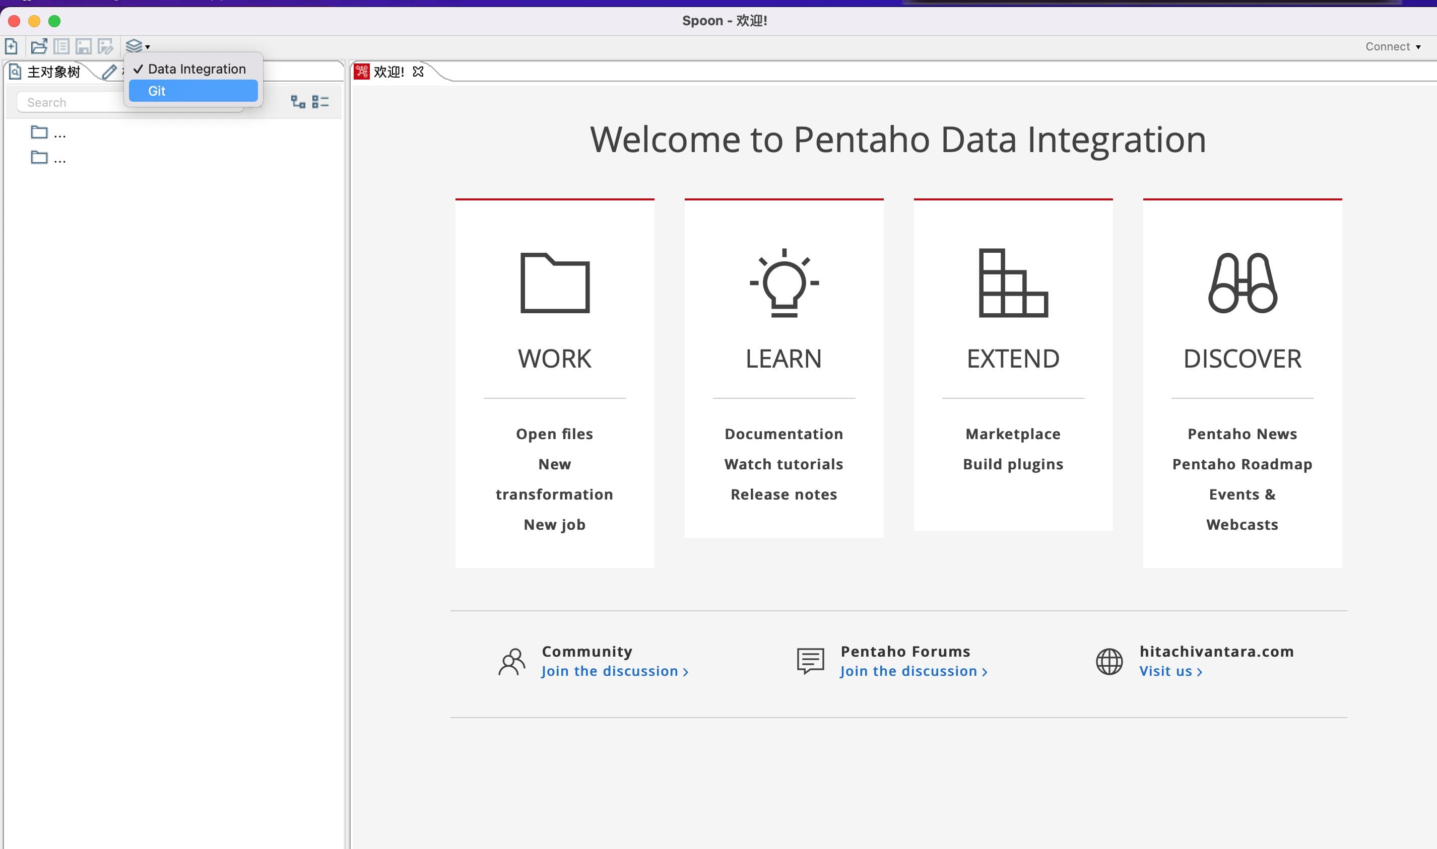
Task: Click the Open file toolbar icon
Action: coord(39,46)
